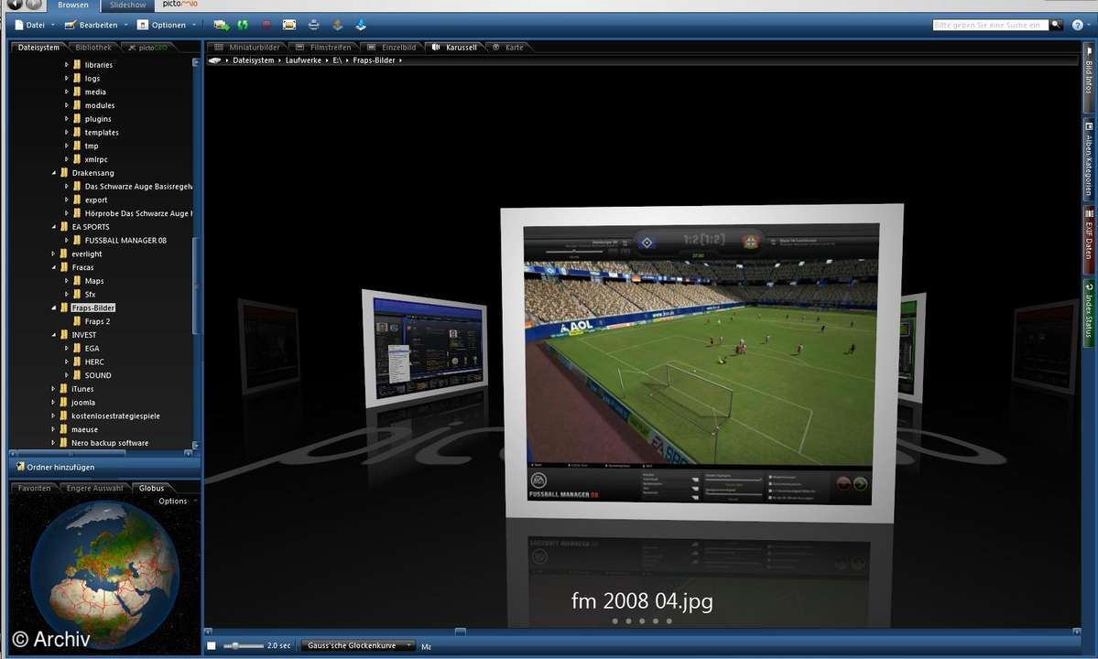This screenshot has height=659, width=1098.
Task: Expand the Bild Infos side panel
Action: pos(1089,76)
